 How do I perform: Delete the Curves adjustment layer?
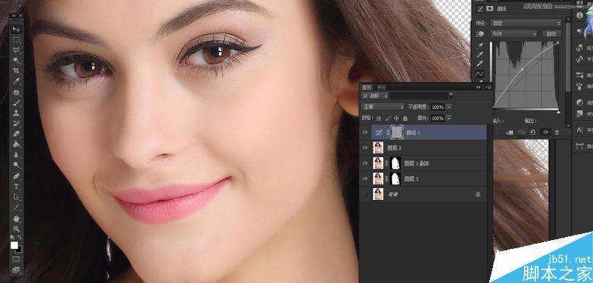tap(557, 133)
